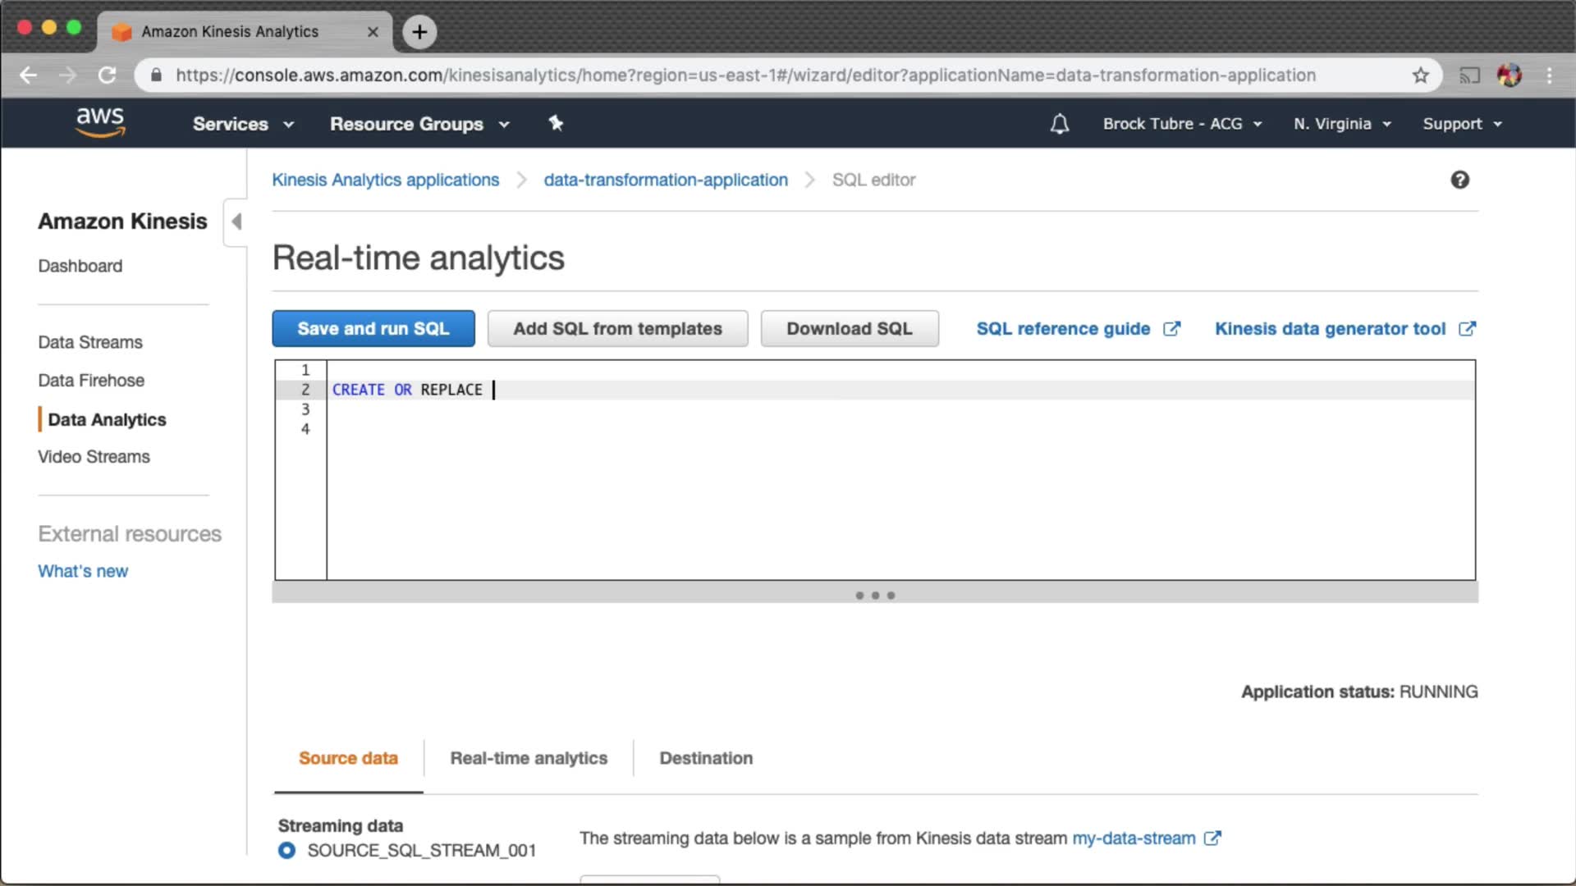Open the notifications bell icon
This screenshot has width=1576, height=886.
[x=1059, y=124]
